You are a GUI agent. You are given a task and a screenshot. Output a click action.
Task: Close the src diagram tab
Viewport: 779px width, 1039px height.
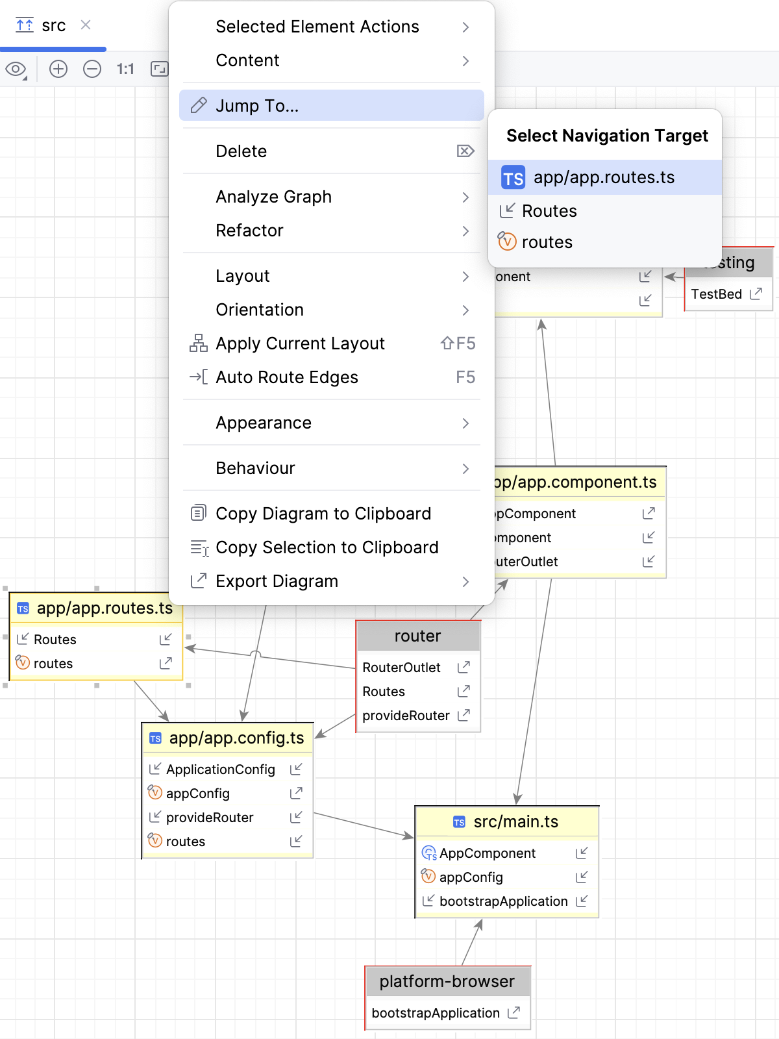click(86, 25)
